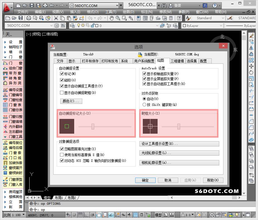Viewport: 258px width, 220px height.
Task: Uncheck the 磁吸(G) checkbox
Action: [x=62, y=80]
